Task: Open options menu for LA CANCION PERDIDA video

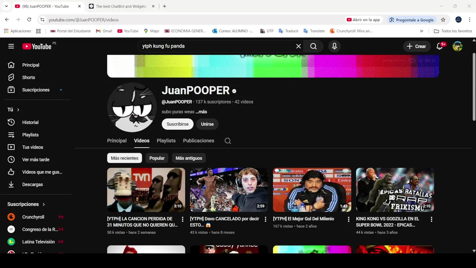Action: 182,220
